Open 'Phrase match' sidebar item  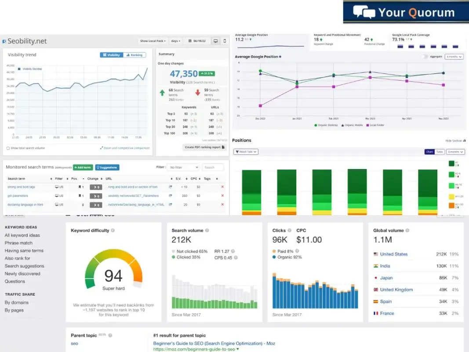(18, 243)
